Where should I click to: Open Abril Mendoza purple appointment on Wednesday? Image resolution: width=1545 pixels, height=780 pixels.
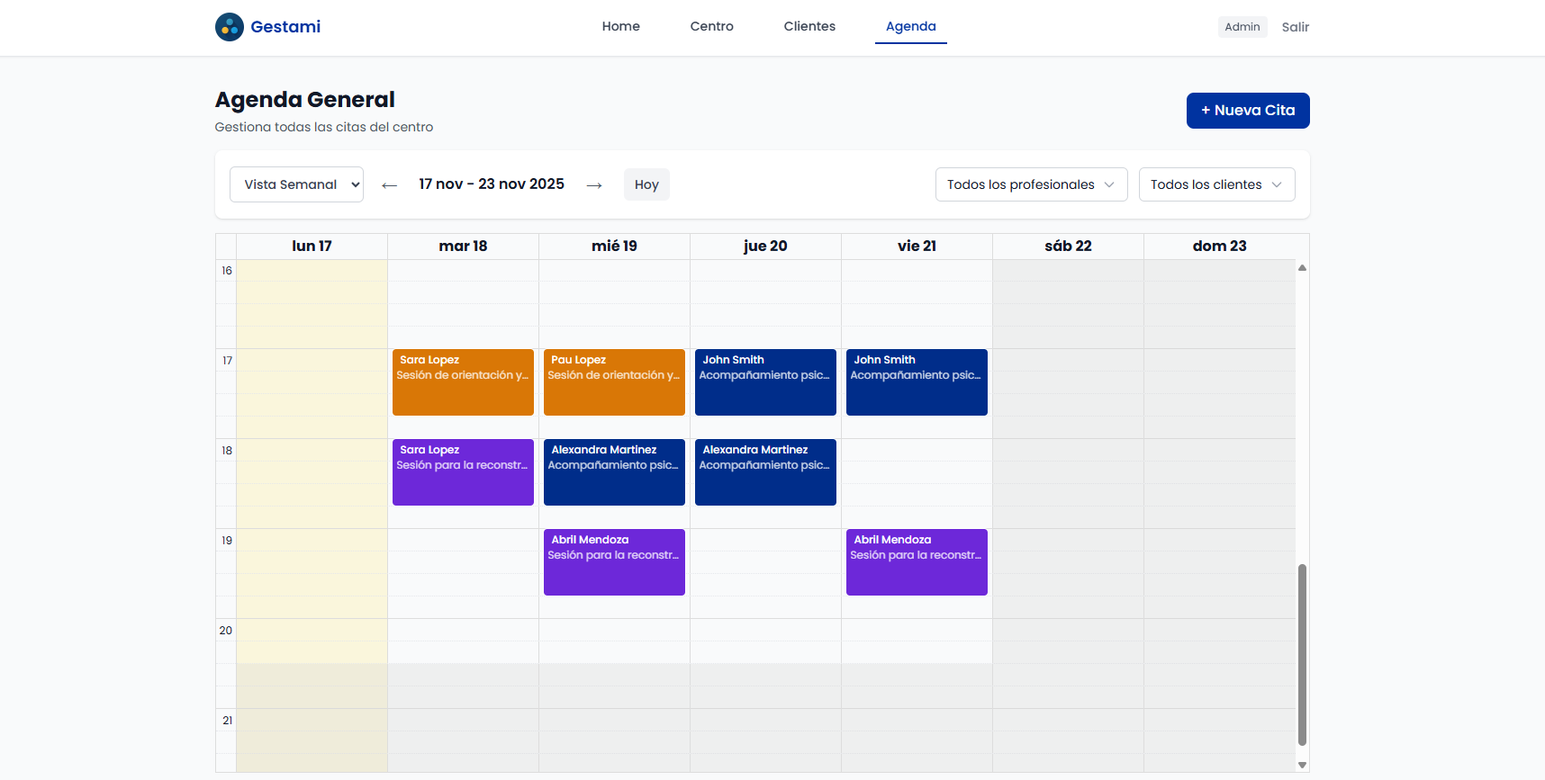click(x=614, y=562)
